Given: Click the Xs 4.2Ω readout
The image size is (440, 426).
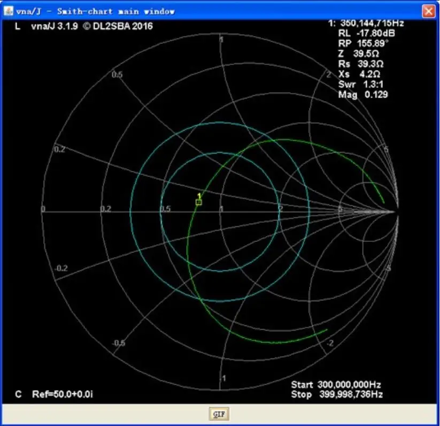Looking at the screenshot, I should [359, 74].
